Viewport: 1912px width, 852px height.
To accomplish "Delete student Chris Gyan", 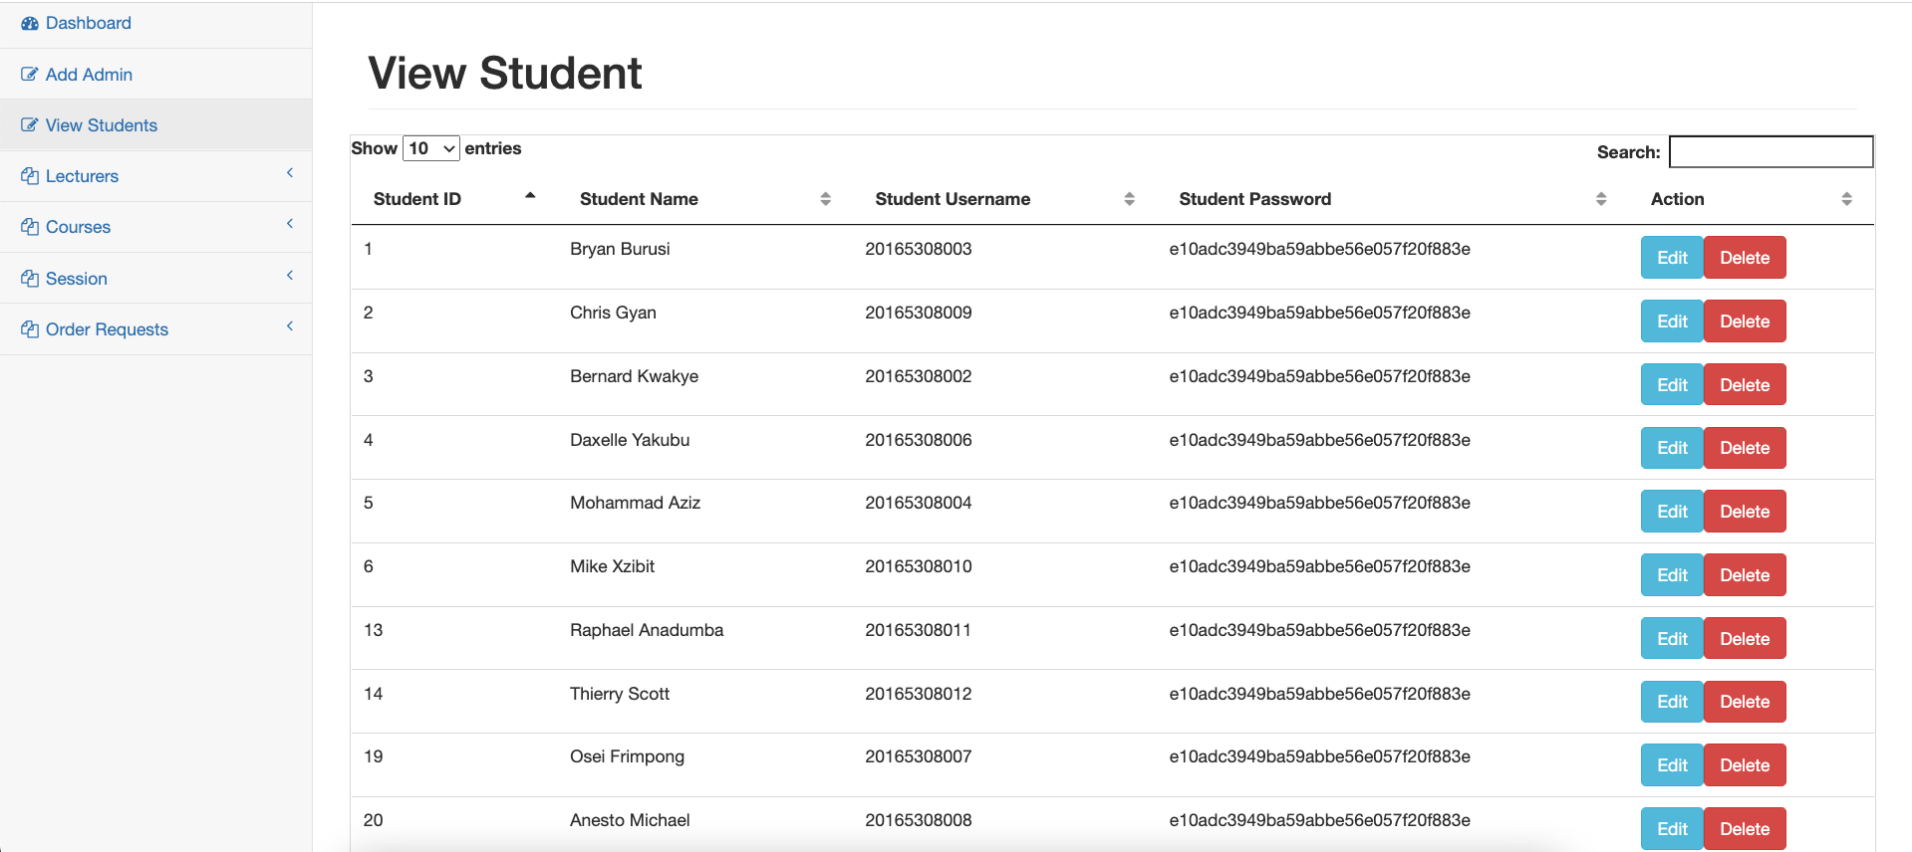I will pos(1745,321).
